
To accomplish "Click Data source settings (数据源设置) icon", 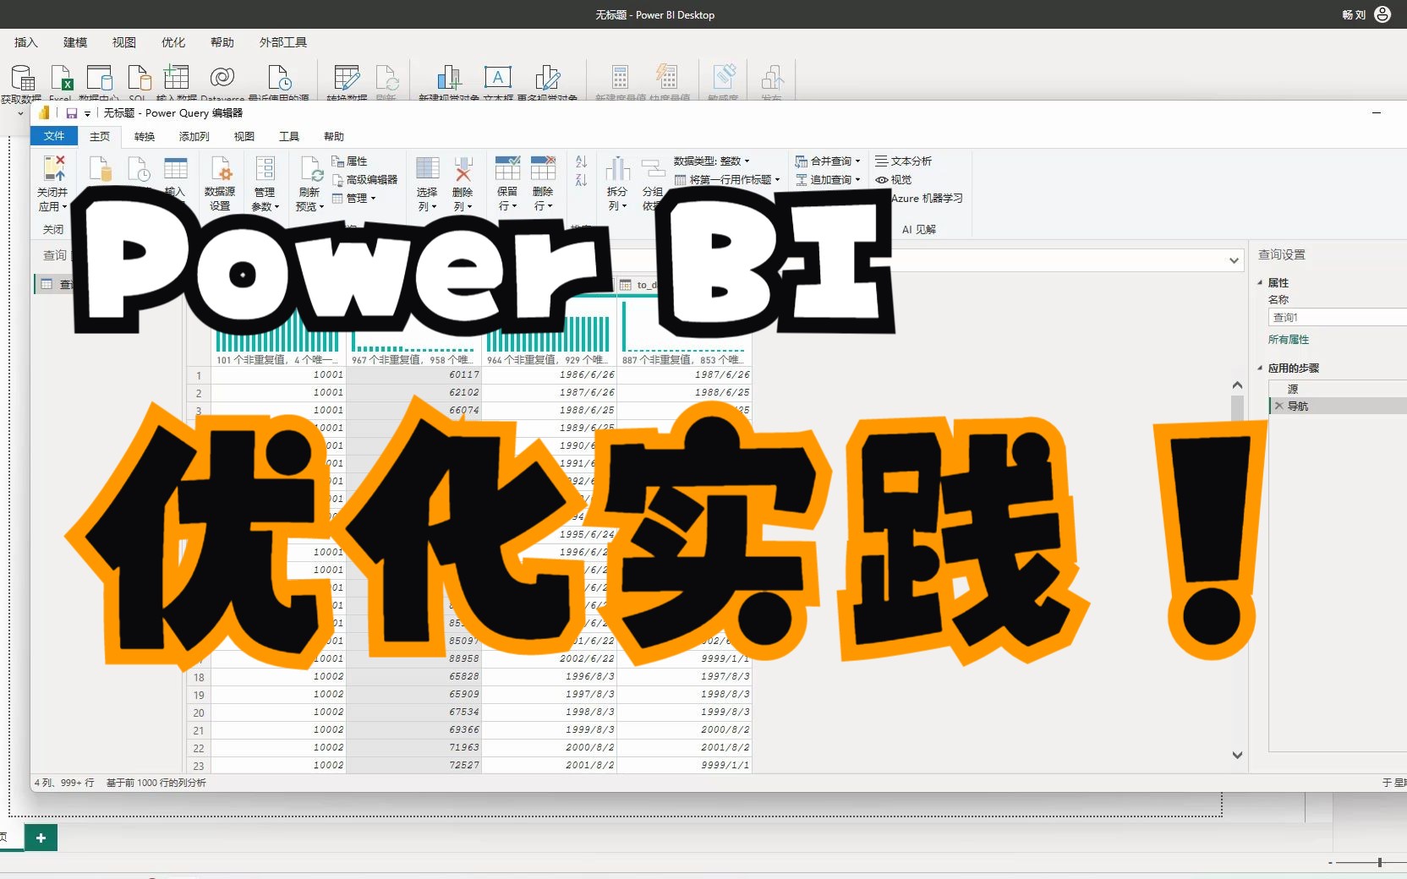I will click(x=221, y=168).
